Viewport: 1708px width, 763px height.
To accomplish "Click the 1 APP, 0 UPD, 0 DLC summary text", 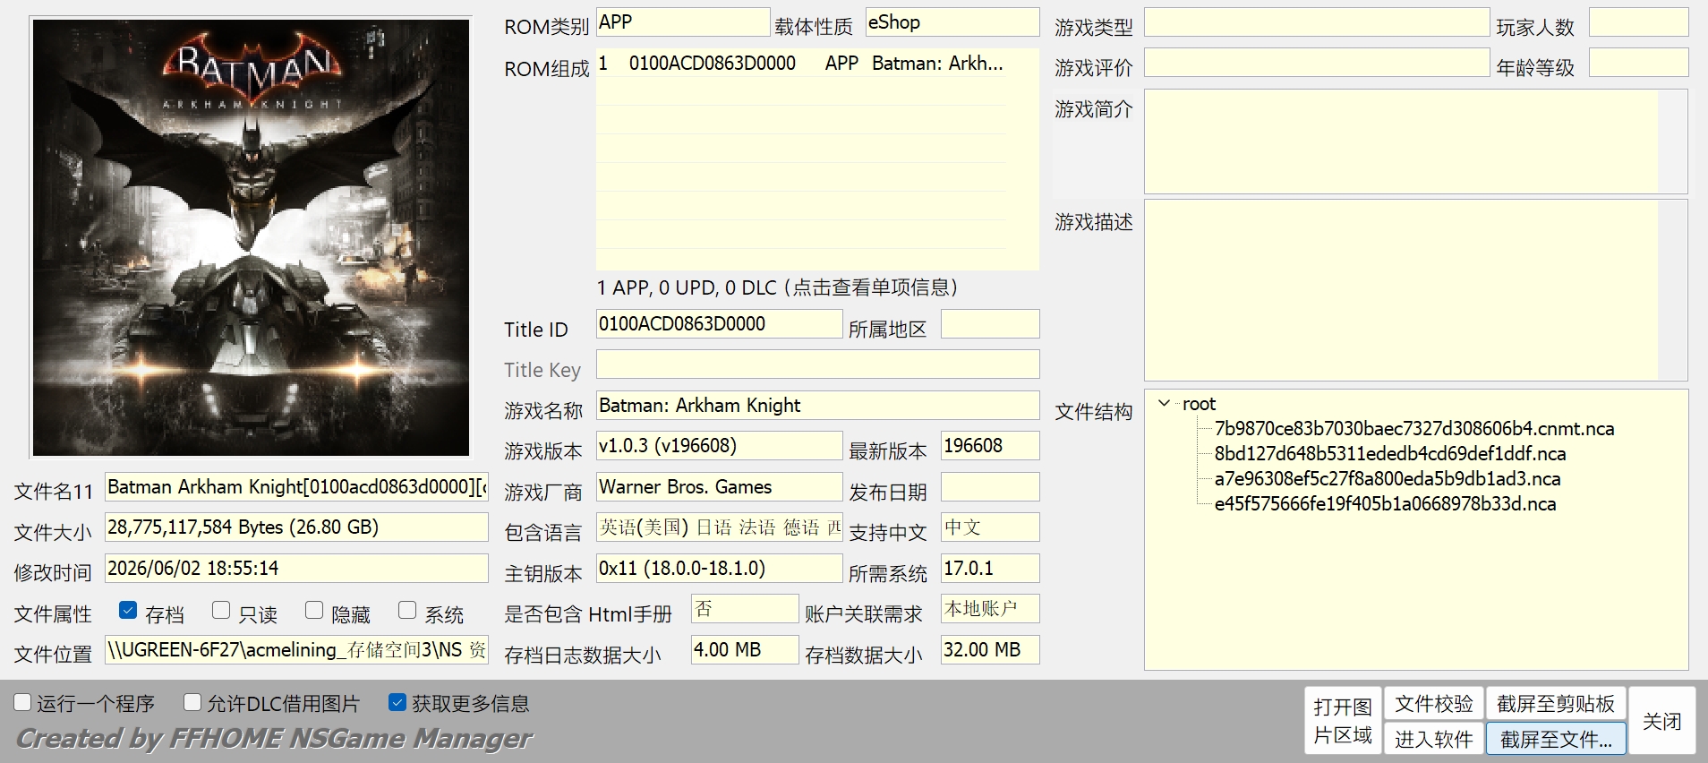I will pos(777,287).
